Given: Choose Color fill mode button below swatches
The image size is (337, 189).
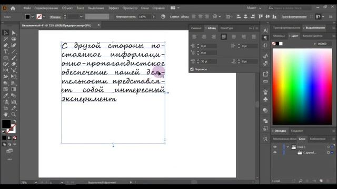Looking at the screenshot, I should pyautogui.click(x=4, y=138).
